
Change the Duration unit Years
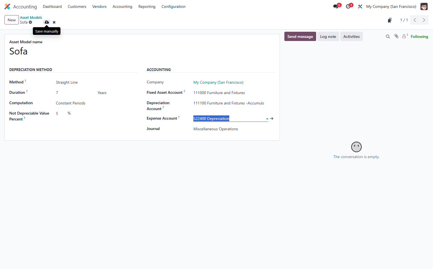tap(117, 93)
